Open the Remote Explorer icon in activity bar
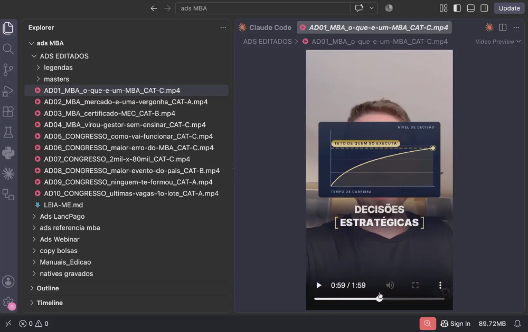The image size is (528, 332). point(8,194)
